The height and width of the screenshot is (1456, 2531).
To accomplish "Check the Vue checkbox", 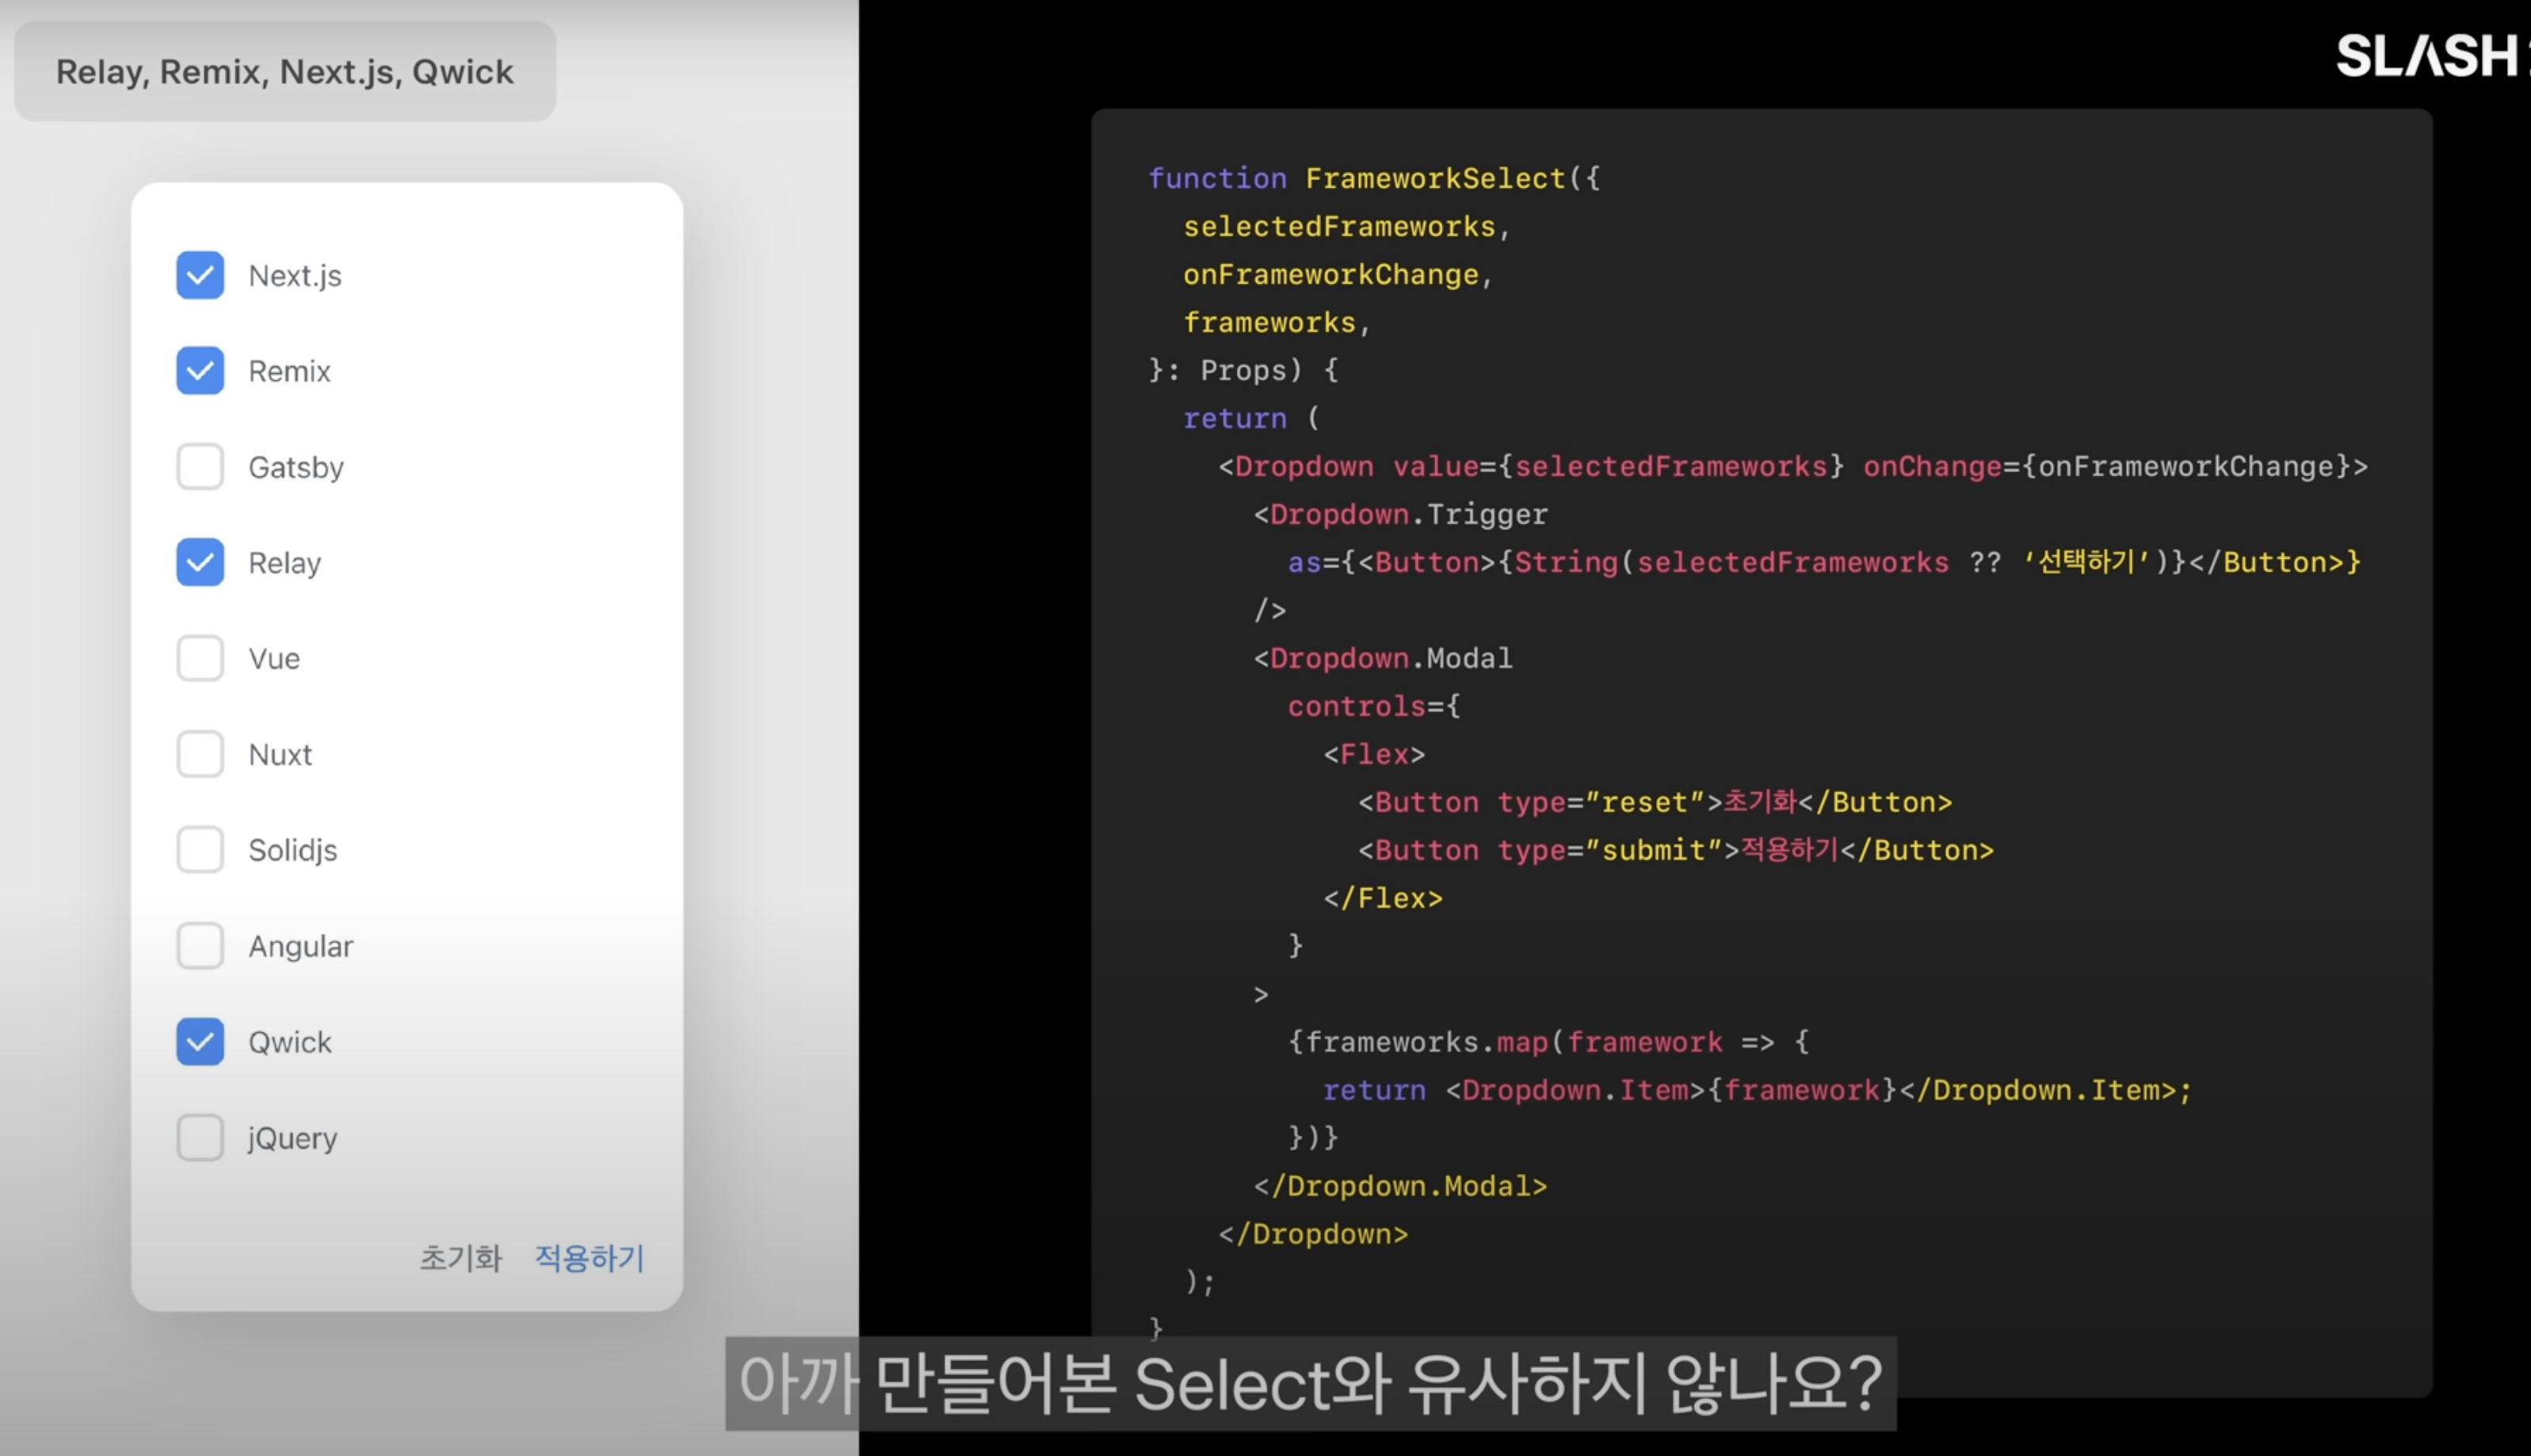I will click(200, 659).
